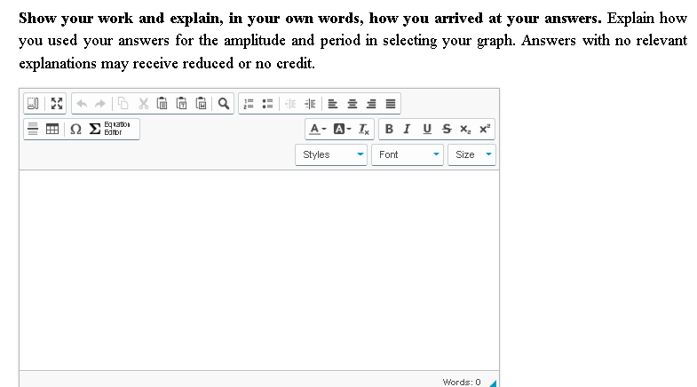Insert a bulleted list

[267, 104]
